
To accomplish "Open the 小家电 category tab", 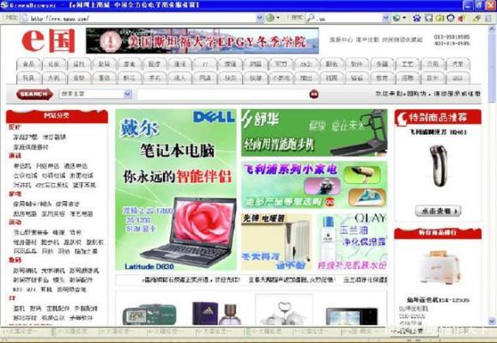I will [281, 77].
